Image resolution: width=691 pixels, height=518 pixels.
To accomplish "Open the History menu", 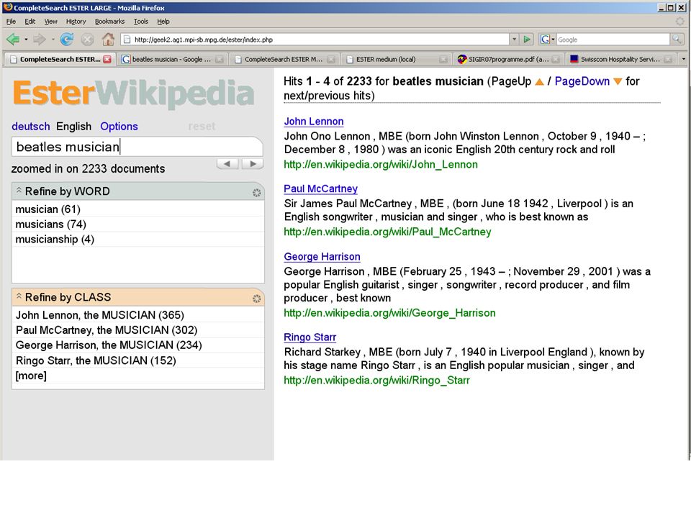I will point(76,21).
